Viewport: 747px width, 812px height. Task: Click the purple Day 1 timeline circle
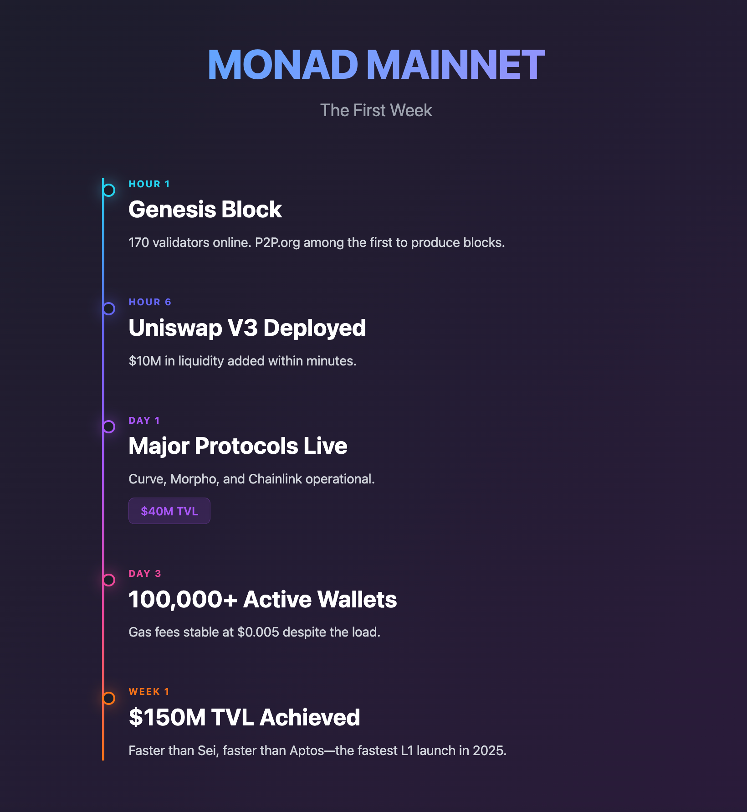coord(109,427)
